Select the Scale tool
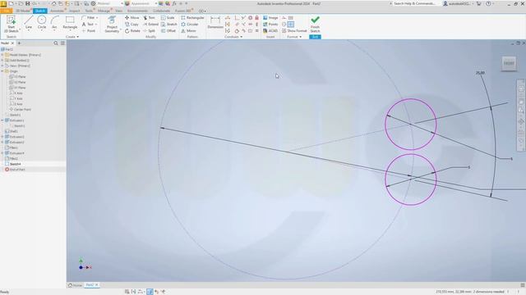Image resolution: width=526 pixels, height=295 pixels. coord(168,18)
